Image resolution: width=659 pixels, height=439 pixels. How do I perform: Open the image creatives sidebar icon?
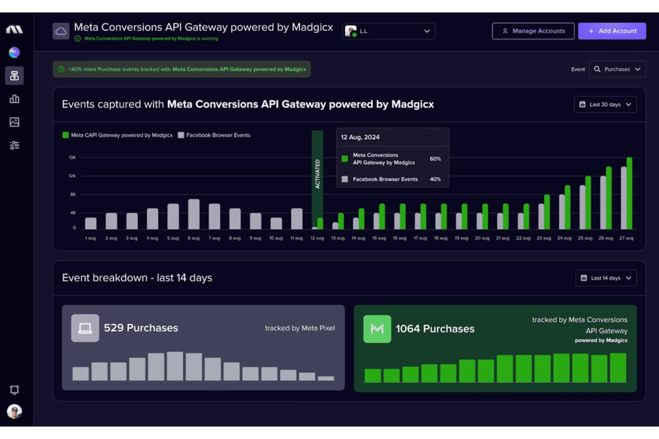[14, 122]
